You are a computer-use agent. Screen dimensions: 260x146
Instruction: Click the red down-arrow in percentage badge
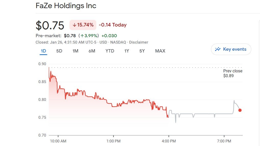[74, 25]
